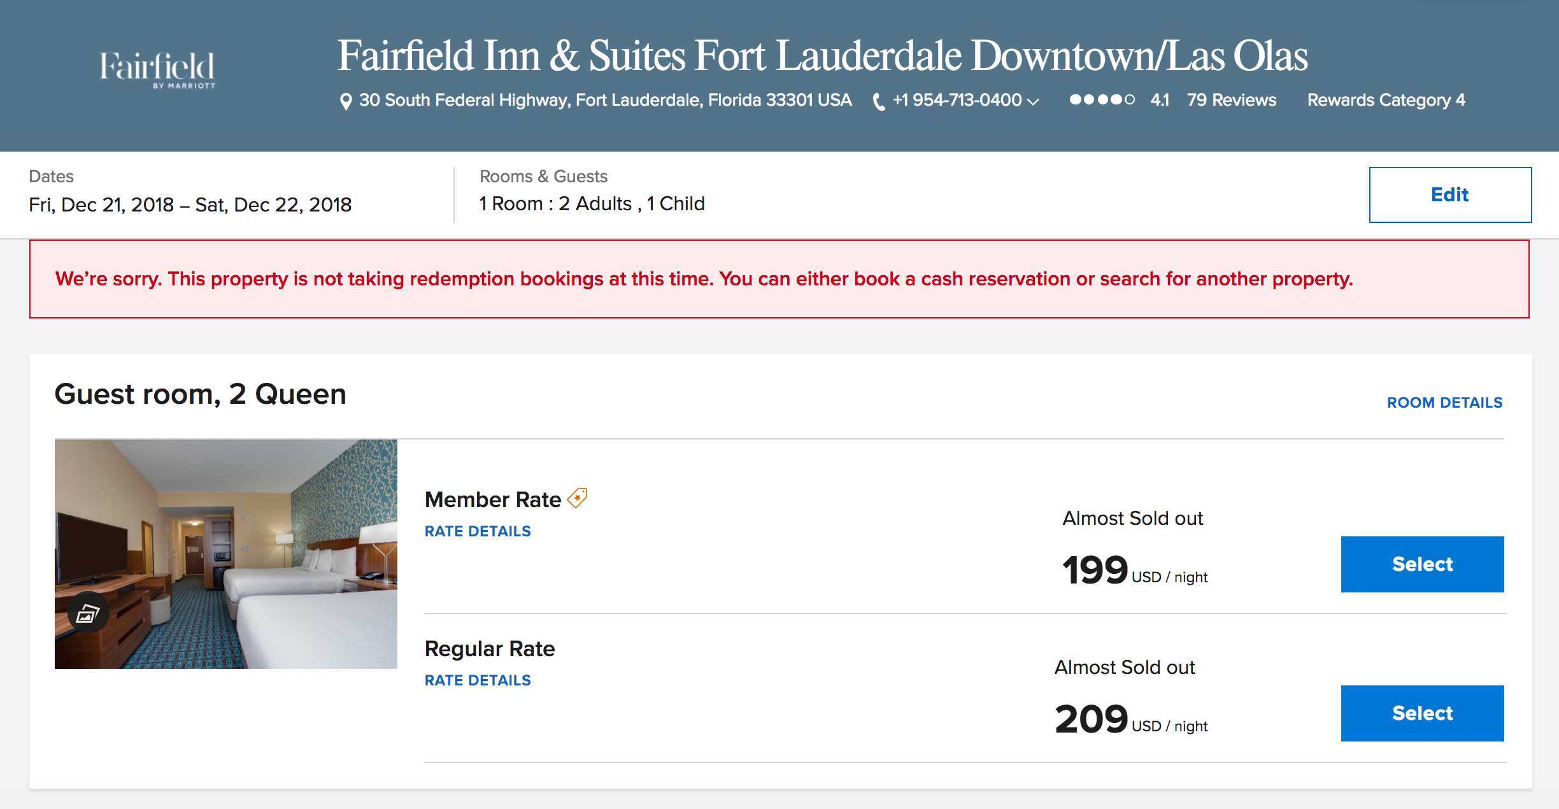Open the ROOM DETAILS link

click(1444, 403)
